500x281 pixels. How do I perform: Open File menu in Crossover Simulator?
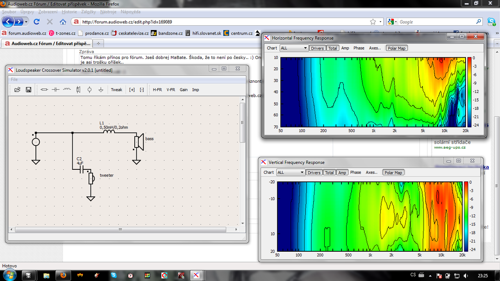click(x=14, y=79)
